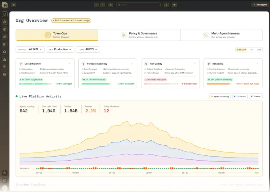Click the Run Quality card icon
Viewport: 270px width, 192px height.
(x=146, y=64)
